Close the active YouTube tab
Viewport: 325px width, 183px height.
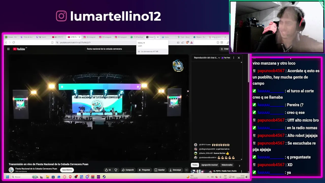click(79, 37)
